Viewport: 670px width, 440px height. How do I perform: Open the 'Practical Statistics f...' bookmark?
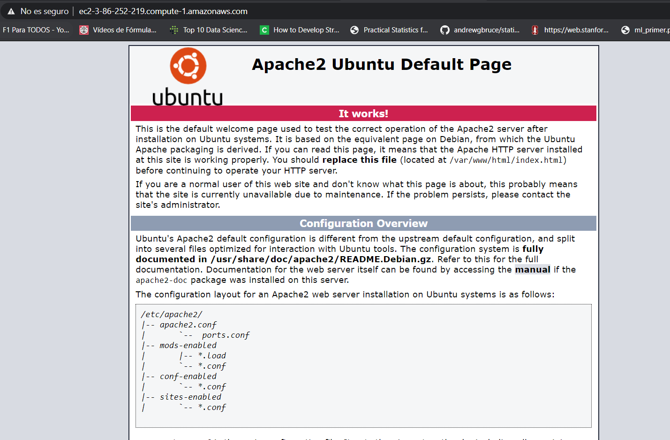pyautogui.click(x=396, y=30)
